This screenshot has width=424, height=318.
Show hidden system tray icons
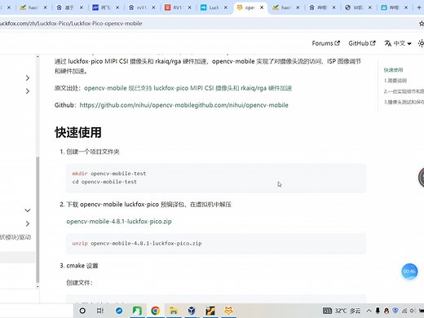pos(369,311)
